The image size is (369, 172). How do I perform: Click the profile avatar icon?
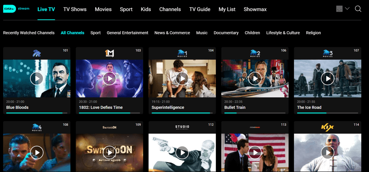point(339,9)
